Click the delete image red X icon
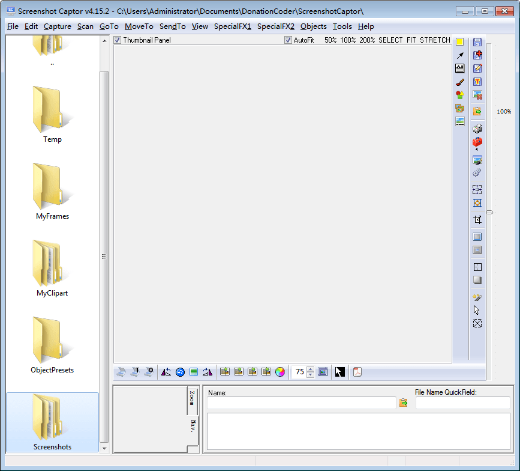Screen dimensions: 520x471 (x=477, y=95)
